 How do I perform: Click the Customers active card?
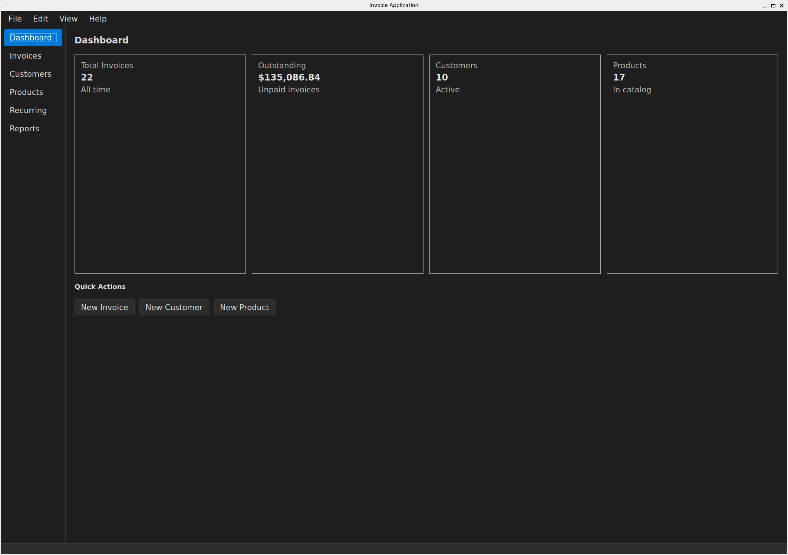[x=515, y=164]
